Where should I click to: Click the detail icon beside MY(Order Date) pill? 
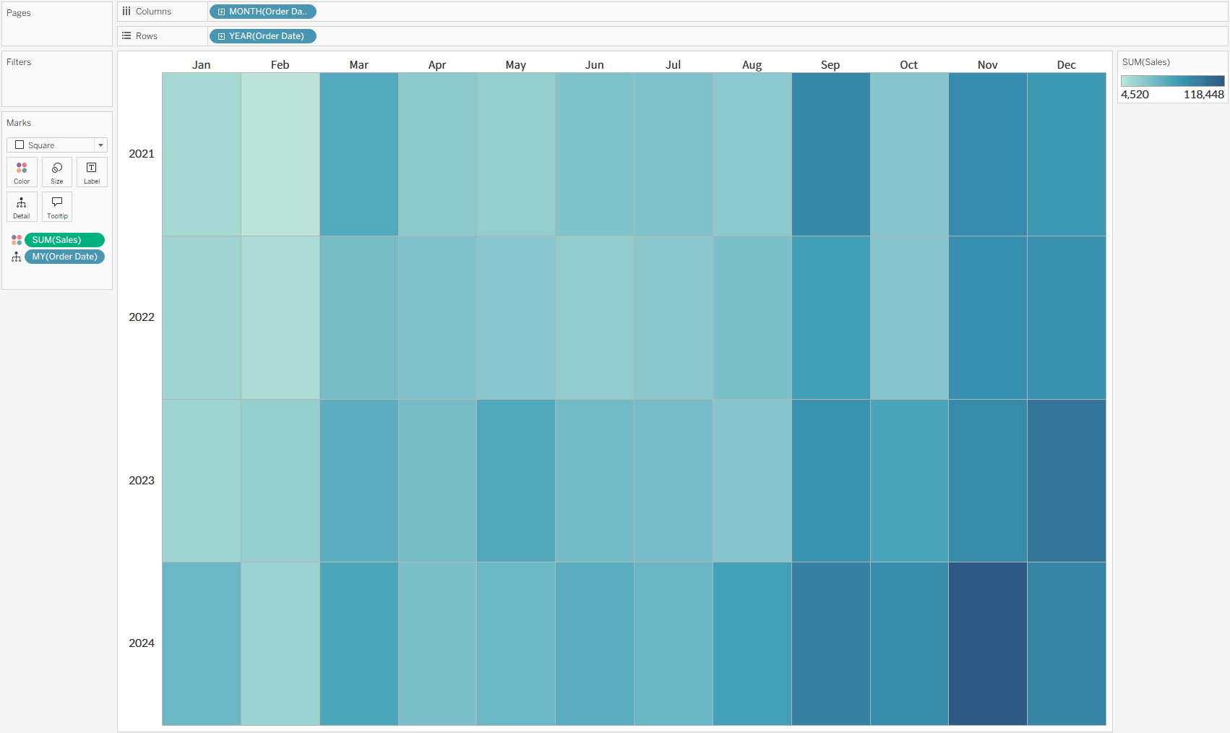pyautogui.click(x=17, y=257)
